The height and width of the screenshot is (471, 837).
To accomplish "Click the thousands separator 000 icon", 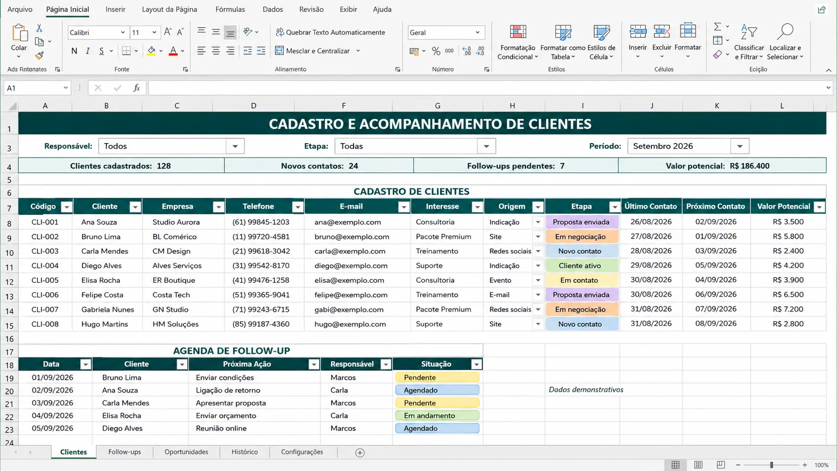I will [450, 51].
